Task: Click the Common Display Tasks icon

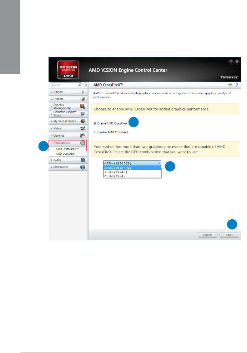Action: pyautogui.click(x=83, y=114)
